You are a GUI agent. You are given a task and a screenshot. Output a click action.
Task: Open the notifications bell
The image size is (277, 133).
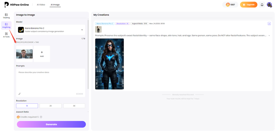[262, 5]
